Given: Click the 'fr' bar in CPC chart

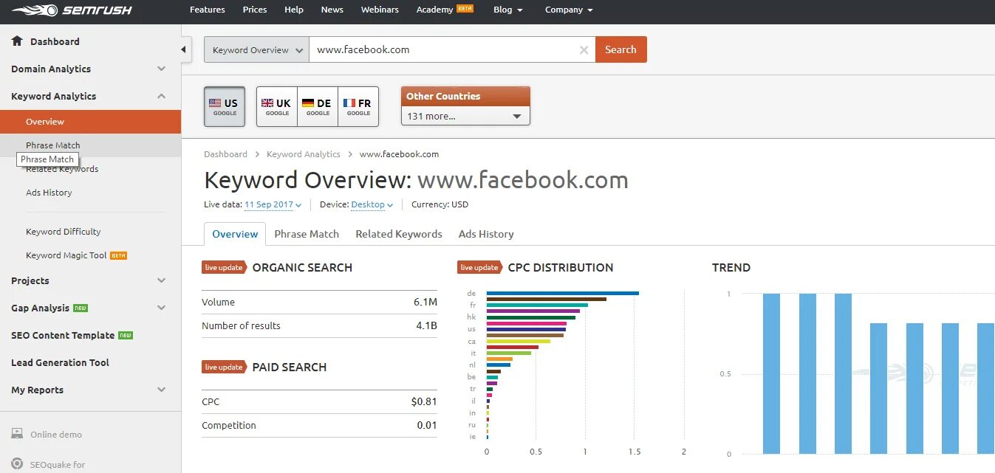Looking at the screenshot, I should pos(537,305).
